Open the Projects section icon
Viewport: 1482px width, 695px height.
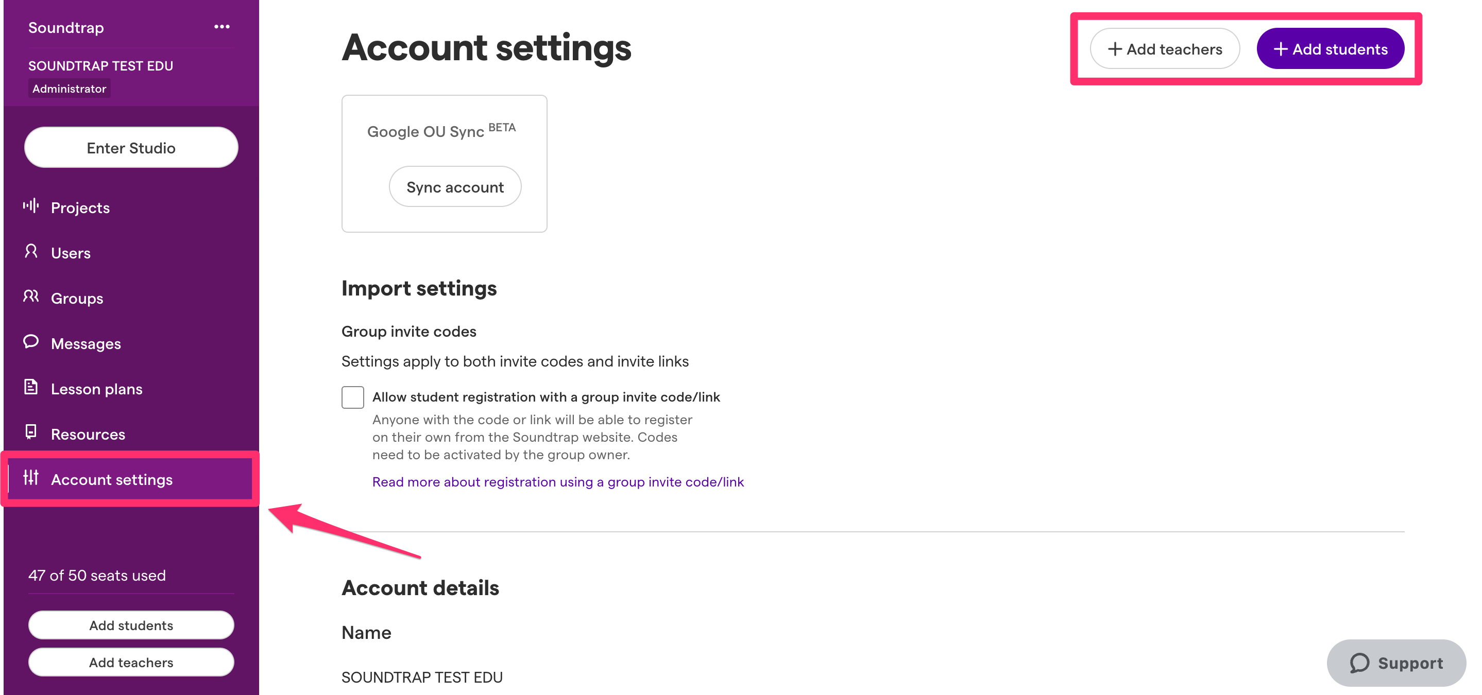point(31,207)
